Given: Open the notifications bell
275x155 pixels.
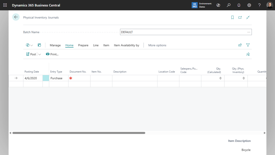Looking at the screenshot, I should [239, 5].
